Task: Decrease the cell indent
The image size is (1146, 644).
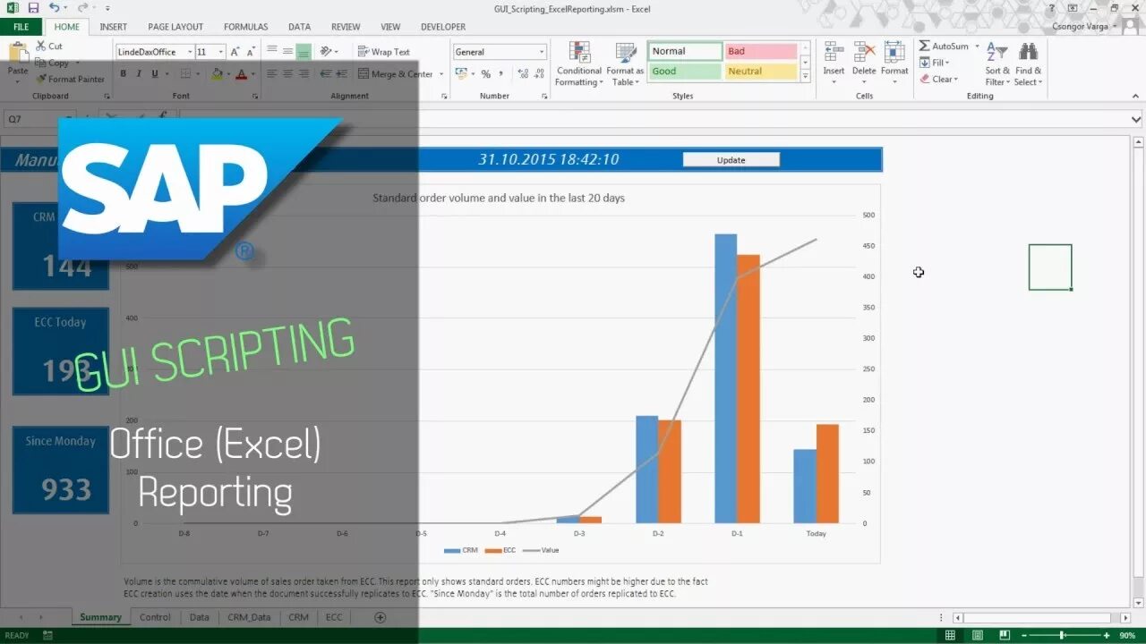Action: pos(328,74)
